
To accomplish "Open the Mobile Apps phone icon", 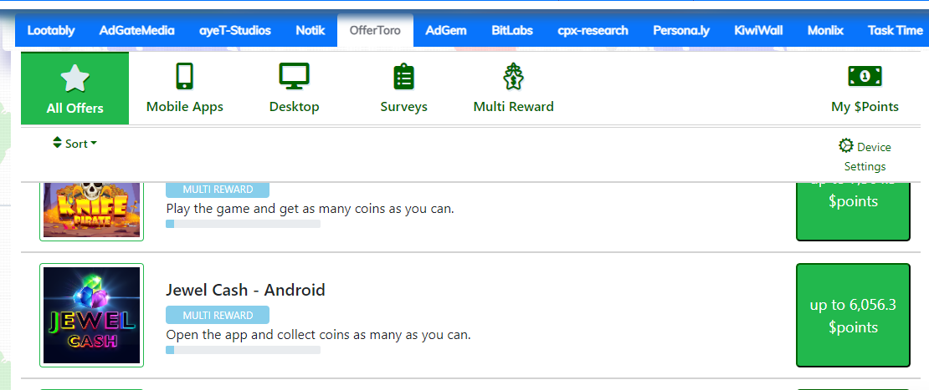I will (184, 76).
